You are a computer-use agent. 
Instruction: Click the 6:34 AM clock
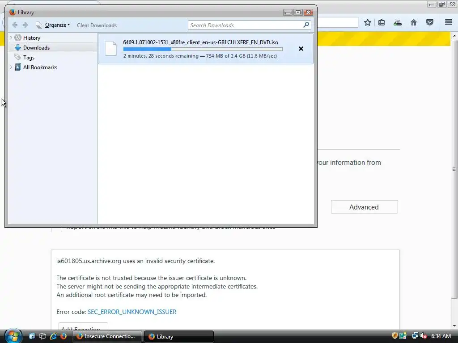[441, 336]
